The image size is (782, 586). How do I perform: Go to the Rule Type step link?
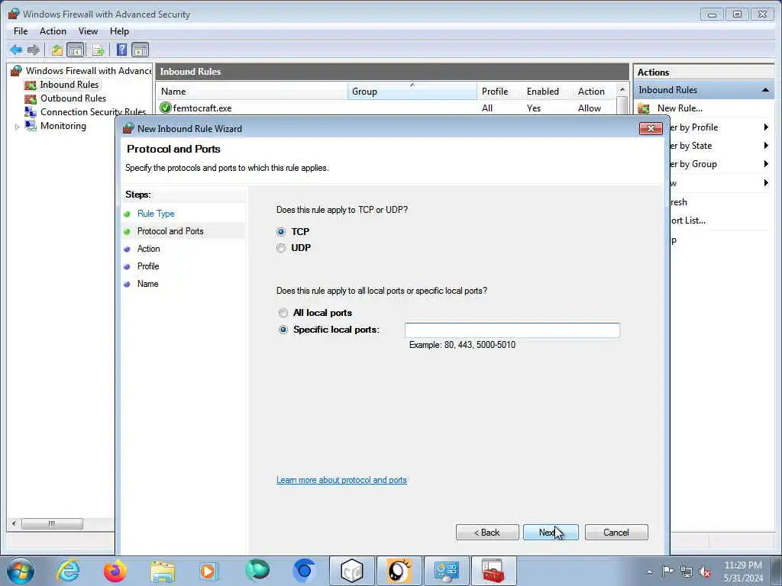pyautogui.click(x=156, y=214)
